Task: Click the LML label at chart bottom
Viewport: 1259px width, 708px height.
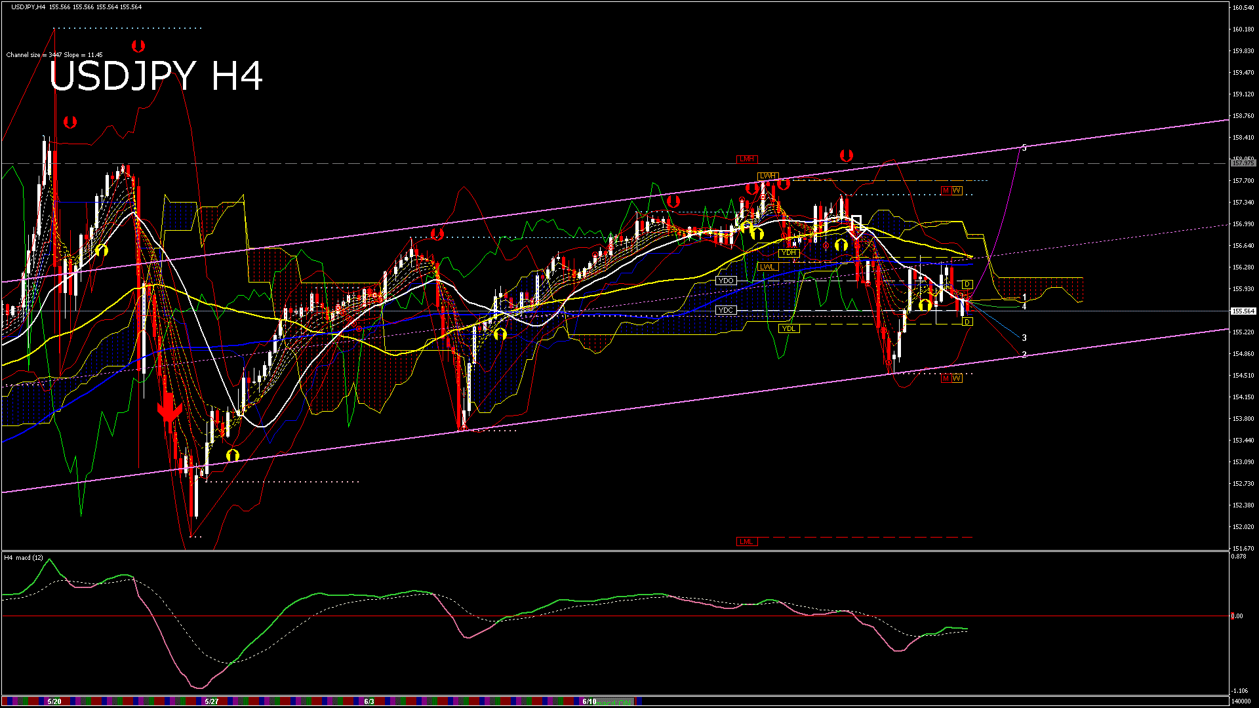Action: click(746, 541)
